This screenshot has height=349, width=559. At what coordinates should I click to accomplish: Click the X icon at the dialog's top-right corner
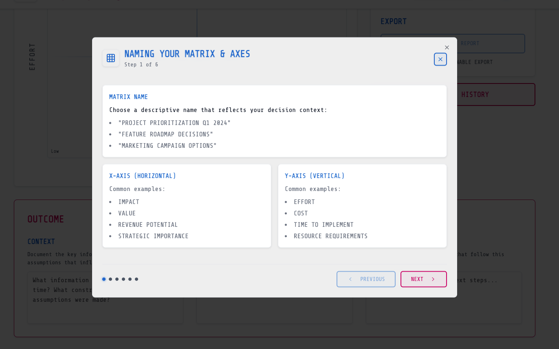tap(447, 47)
